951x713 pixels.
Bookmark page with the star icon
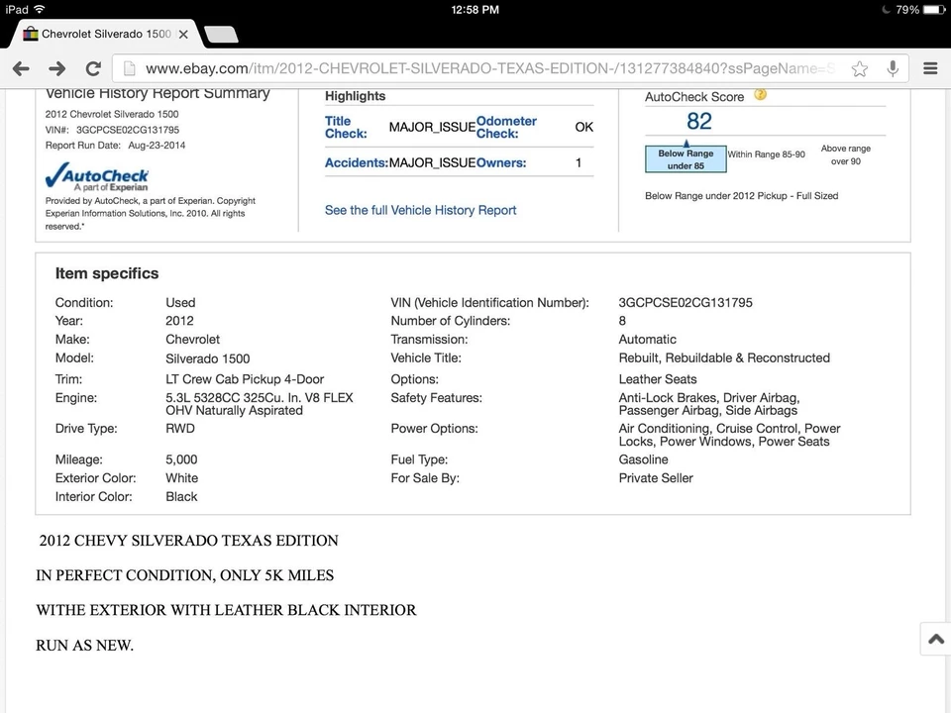tap(860, 68)
